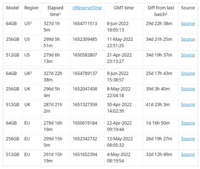Open Source link for 256GB US row
This screenshot has width=200, height=169.
188,39
